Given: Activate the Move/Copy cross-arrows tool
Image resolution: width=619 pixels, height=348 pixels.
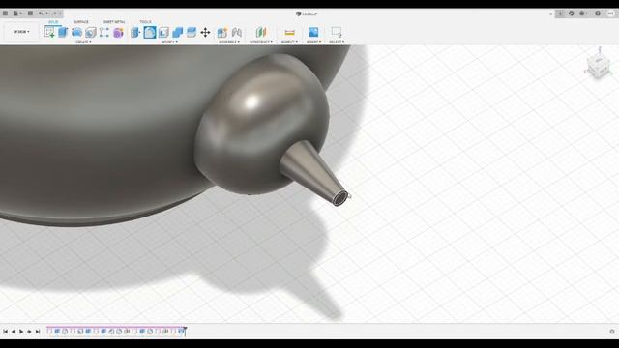Looking at the screenshot, I should (x=205, y=32).
